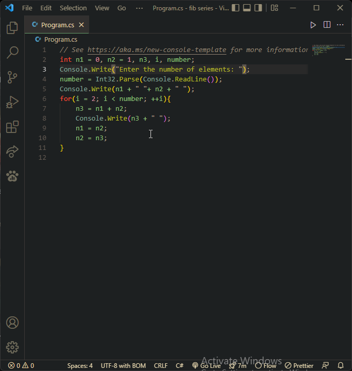Viewport: 352px width, 371px height.
Task: Click the Prettier status bar item
Action: pos(299,365)
